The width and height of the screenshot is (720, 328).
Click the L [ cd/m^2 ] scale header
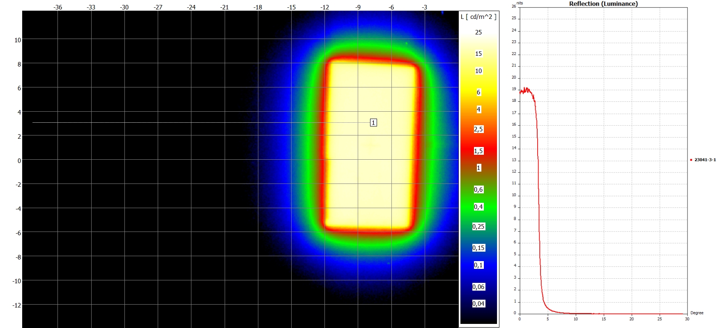click(x=478, y=17)
